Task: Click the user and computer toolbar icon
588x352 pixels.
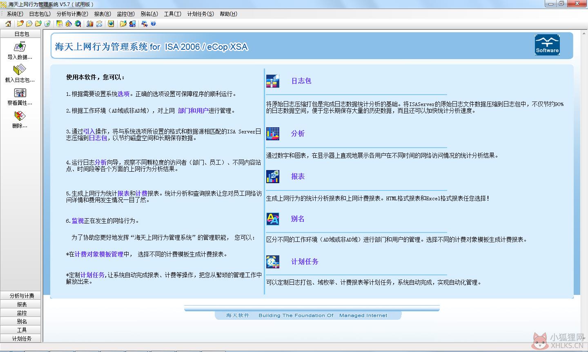Action: click(x=132, y=24)
